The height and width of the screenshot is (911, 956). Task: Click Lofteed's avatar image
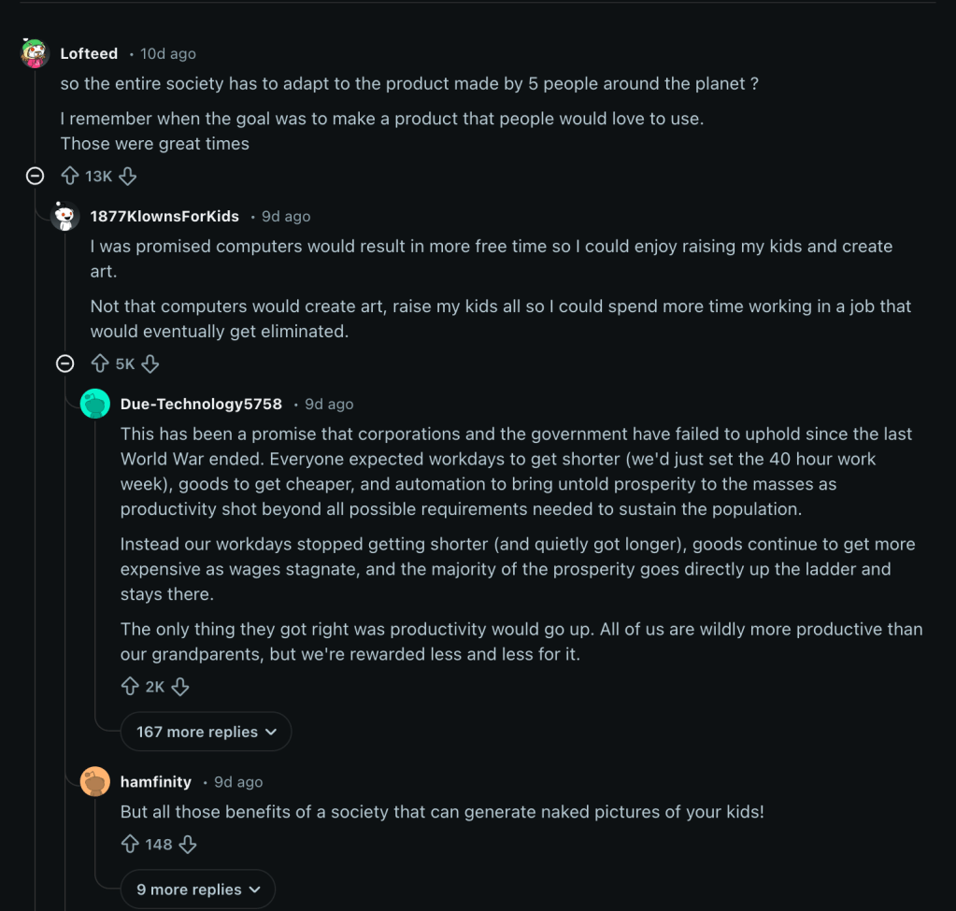[x=35, y=53]
